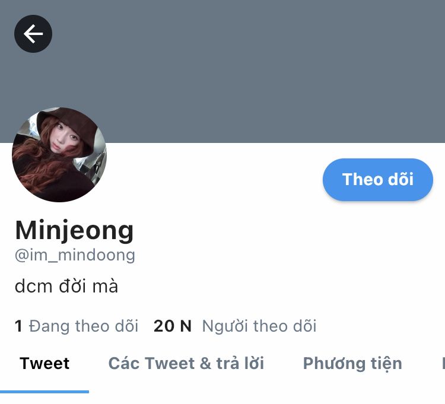Image resolution: width=445 pixels, height=404 pixels.
Task: Click the word Tweet in replies tab
Action: tap(170, 364)
